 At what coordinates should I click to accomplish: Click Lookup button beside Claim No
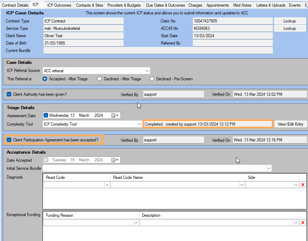point(289,21)
